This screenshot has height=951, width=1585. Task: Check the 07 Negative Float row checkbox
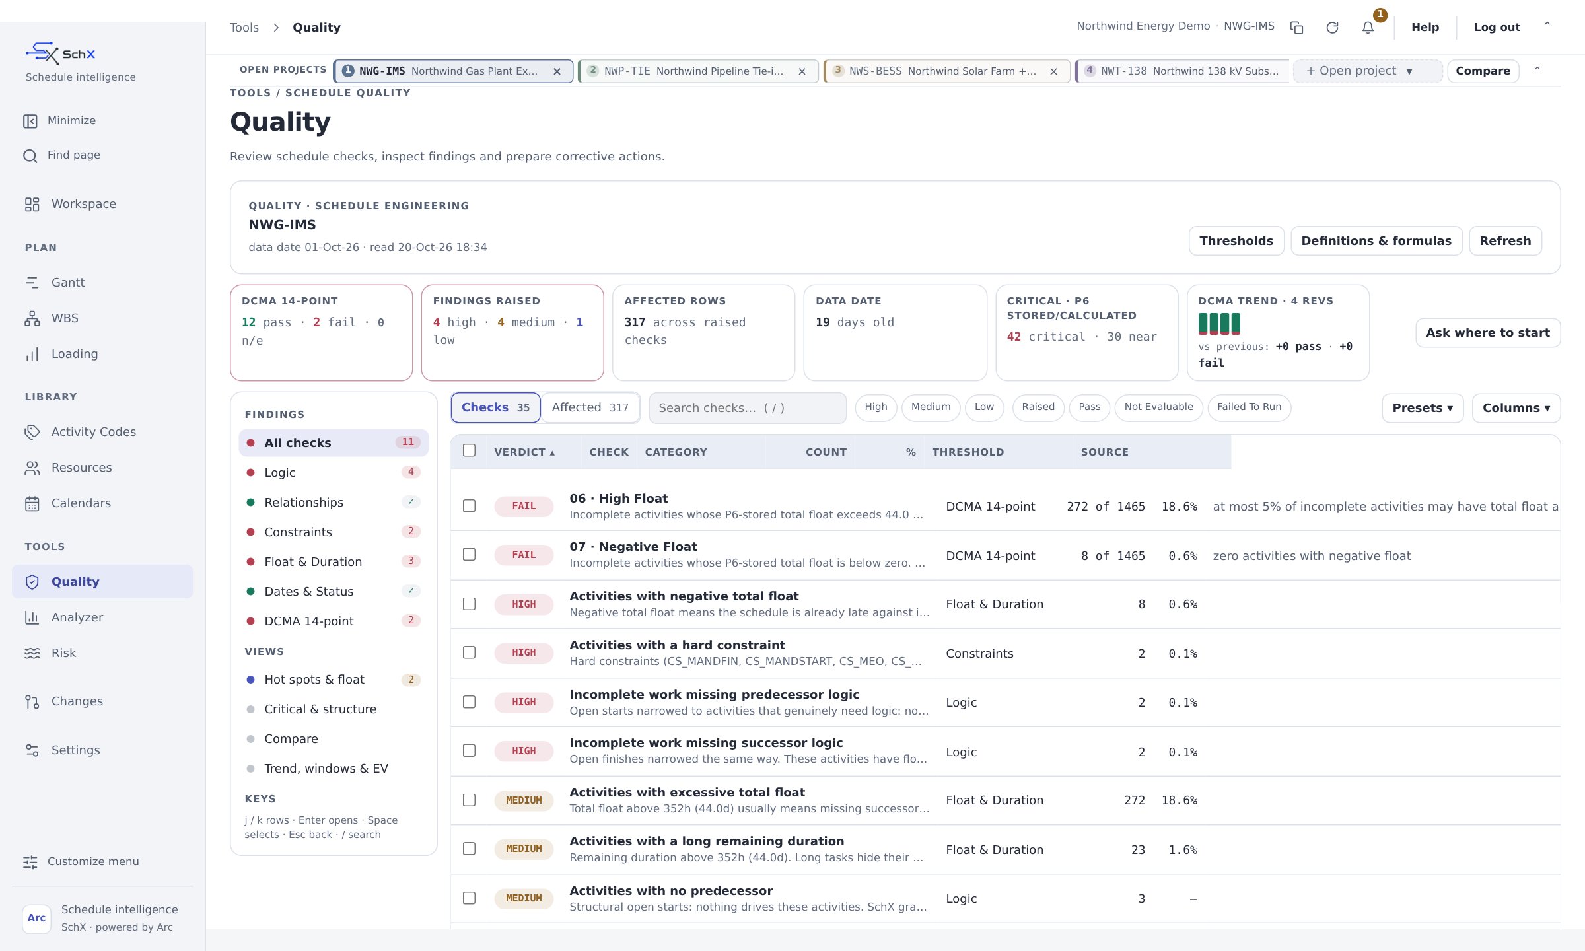[469, 555]
